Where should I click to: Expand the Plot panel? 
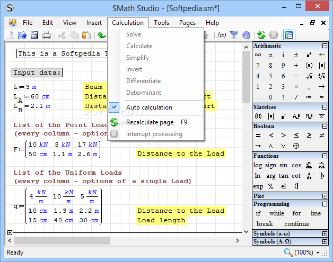click(x=325, y=196)
